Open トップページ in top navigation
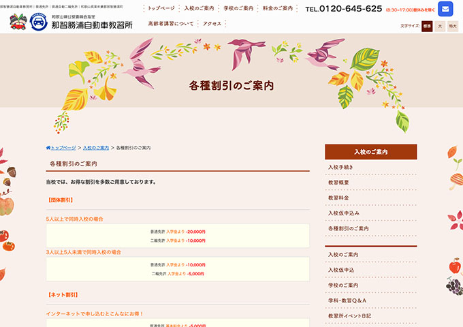 (x=161, y=9)
